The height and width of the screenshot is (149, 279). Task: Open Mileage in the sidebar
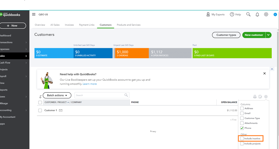click(4, 103)
